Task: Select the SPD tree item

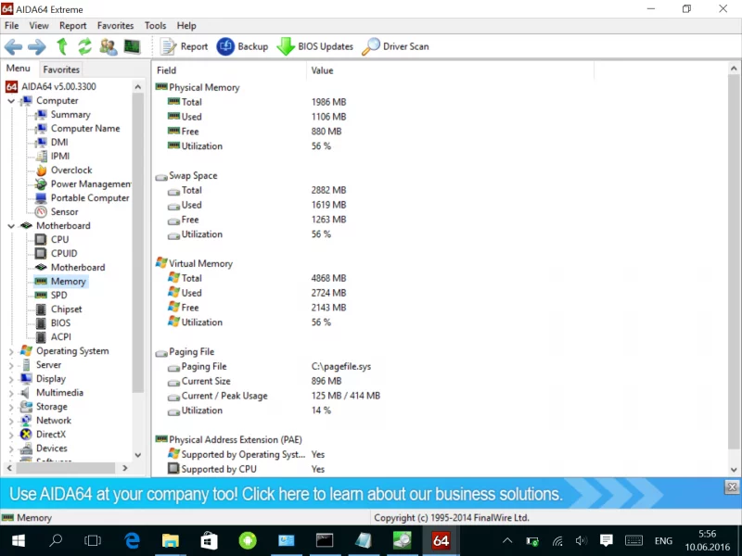Action: click(58, 295)
